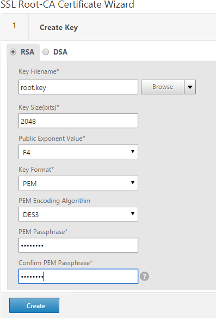Click the Browse button
The image size is (216, 318).
[x=163, y=87]
